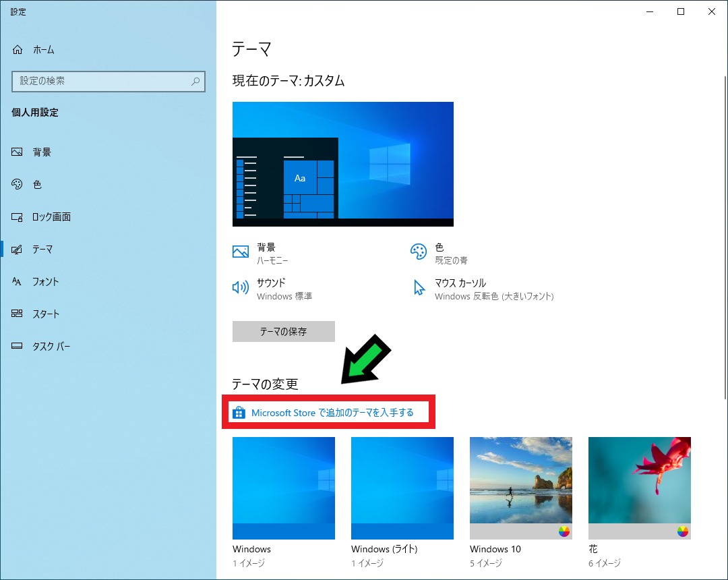Select the Windows (ライト) theme thumbnail
Screen dimensions: 728x580
click(402, 488)
